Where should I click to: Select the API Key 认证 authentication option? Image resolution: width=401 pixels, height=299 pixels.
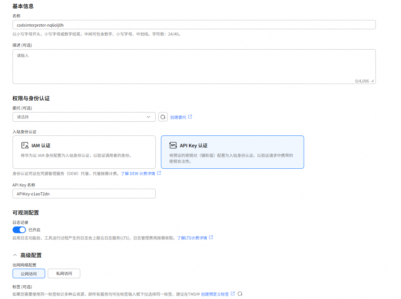(x=232, y=152)
